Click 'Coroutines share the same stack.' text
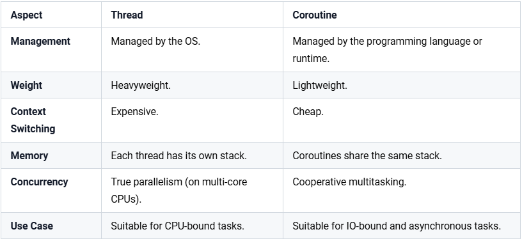 [367, 155]
